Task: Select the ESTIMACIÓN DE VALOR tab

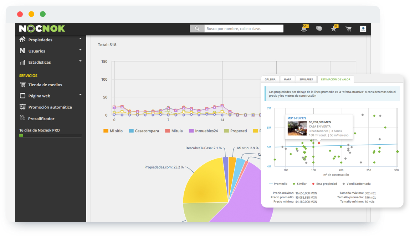Action: coord(335,79)
